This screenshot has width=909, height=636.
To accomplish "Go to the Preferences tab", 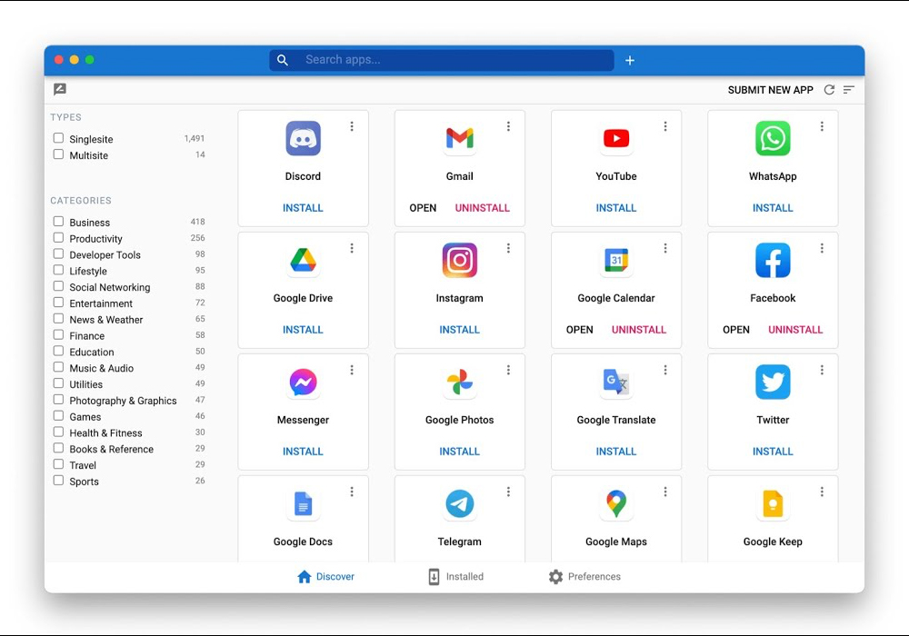I will [x=584, y=577].
